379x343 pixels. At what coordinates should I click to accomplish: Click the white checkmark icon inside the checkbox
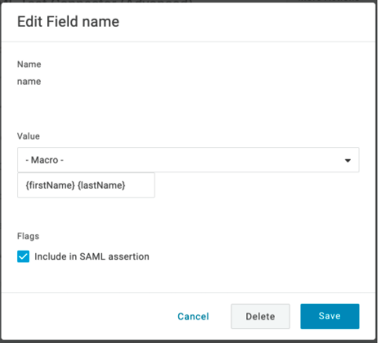pos(24,256)
